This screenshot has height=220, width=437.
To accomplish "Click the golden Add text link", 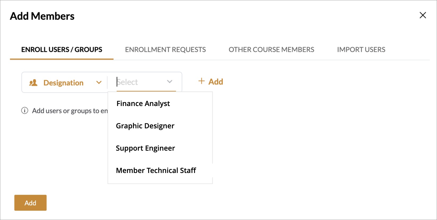I will click(x=216, y=82).
